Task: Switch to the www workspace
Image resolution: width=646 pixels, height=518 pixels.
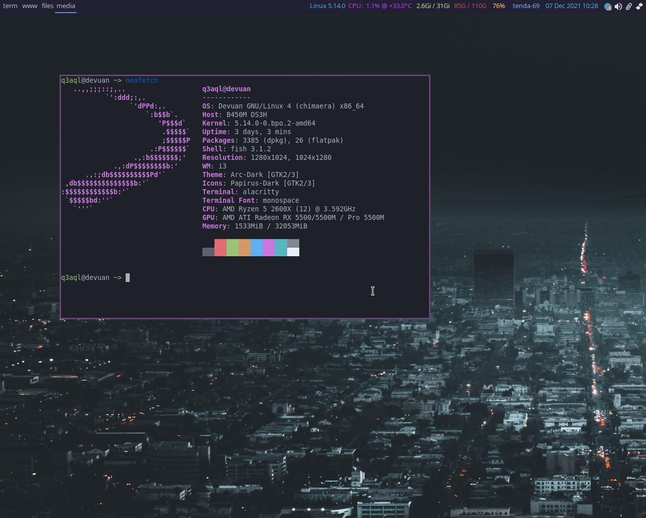Action: [30, 6]
